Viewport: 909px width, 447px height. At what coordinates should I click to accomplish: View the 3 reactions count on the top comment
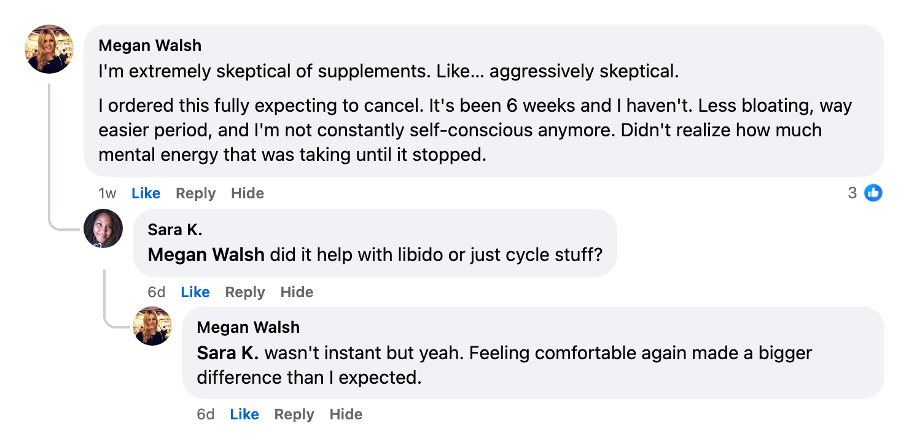coord(852,193)
